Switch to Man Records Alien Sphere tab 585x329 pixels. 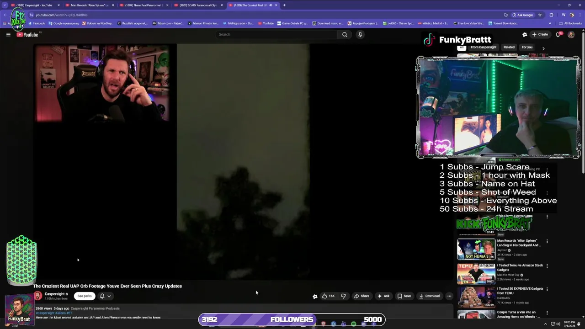coord(89,5)
